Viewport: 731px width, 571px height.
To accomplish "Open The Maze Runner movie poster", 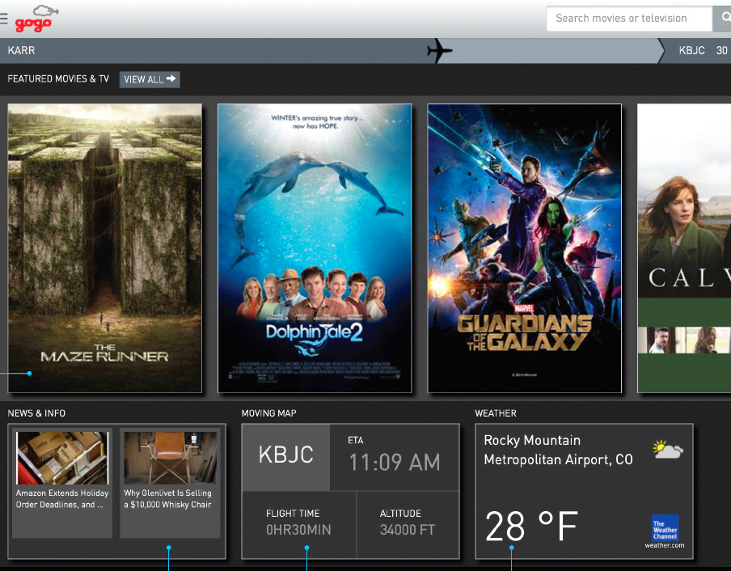I will pyautogui.click(x=105, y=248).
